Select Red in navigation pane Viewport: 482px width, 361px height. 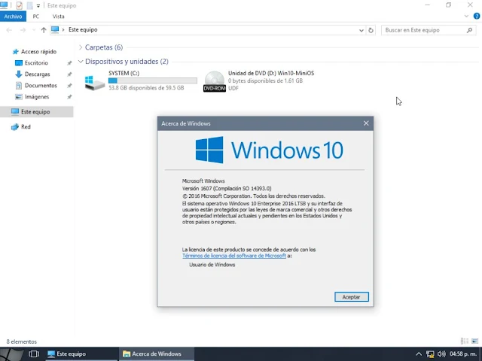click(x=26, y=127)
